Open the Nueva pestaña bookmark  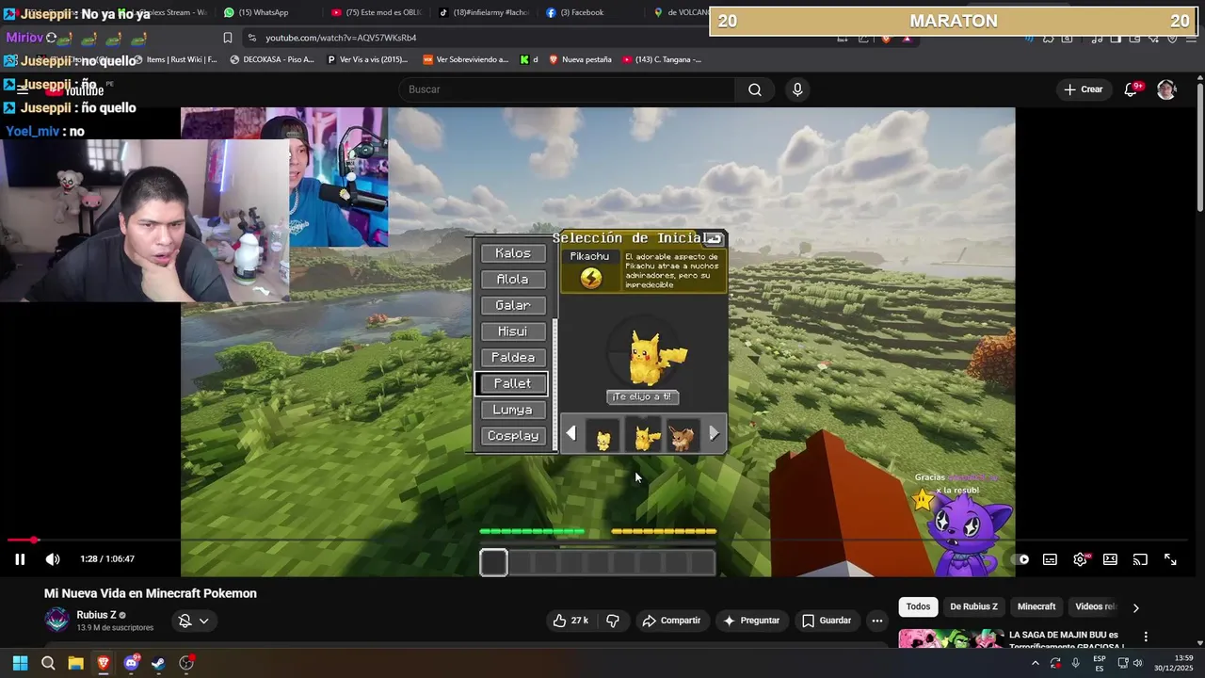[580, 59]
